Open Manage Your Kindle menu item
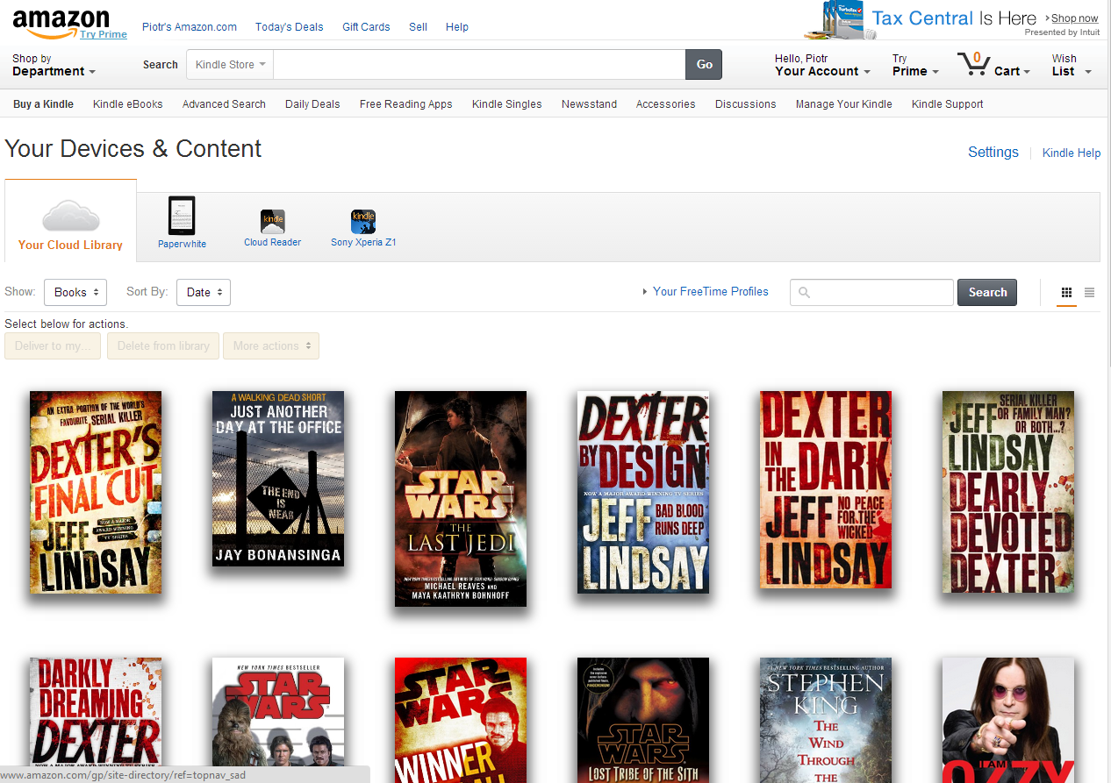1111x783 pixels. coord(844,103)
